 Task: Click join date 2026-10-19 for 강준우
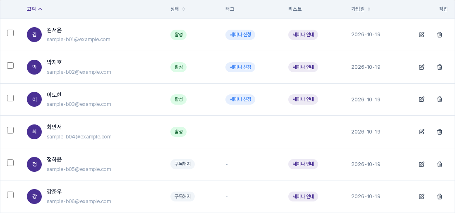coord(366,197)
